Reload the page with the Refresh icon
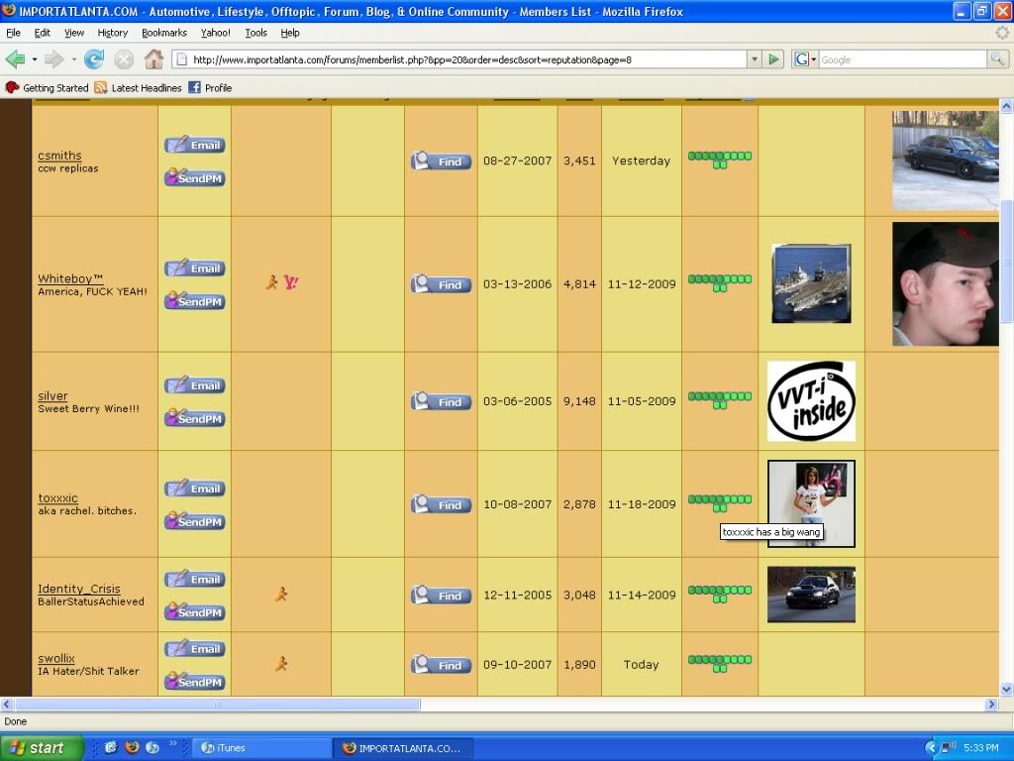The image size is (1014, 761). pos(94,59)
